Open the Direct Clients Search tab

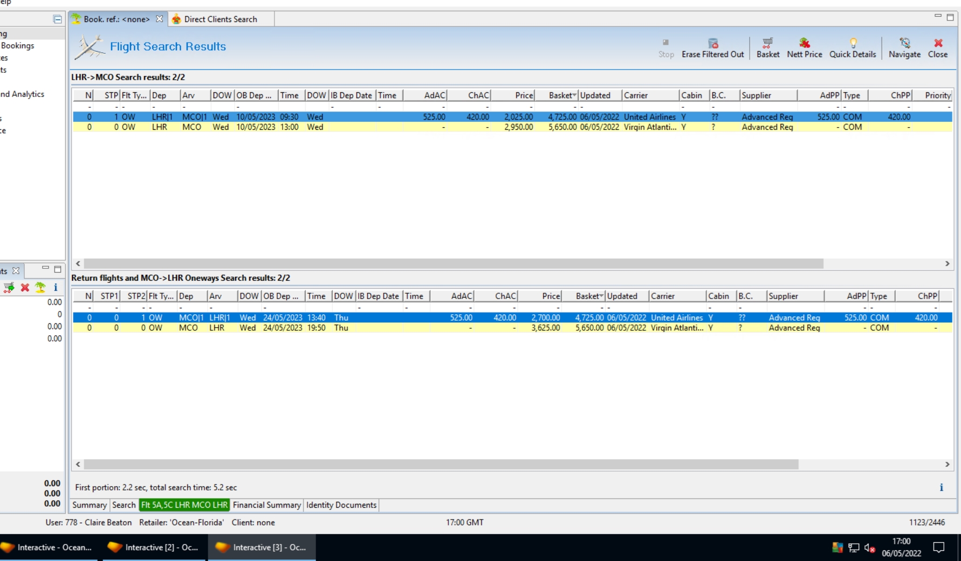pos(221,19)
